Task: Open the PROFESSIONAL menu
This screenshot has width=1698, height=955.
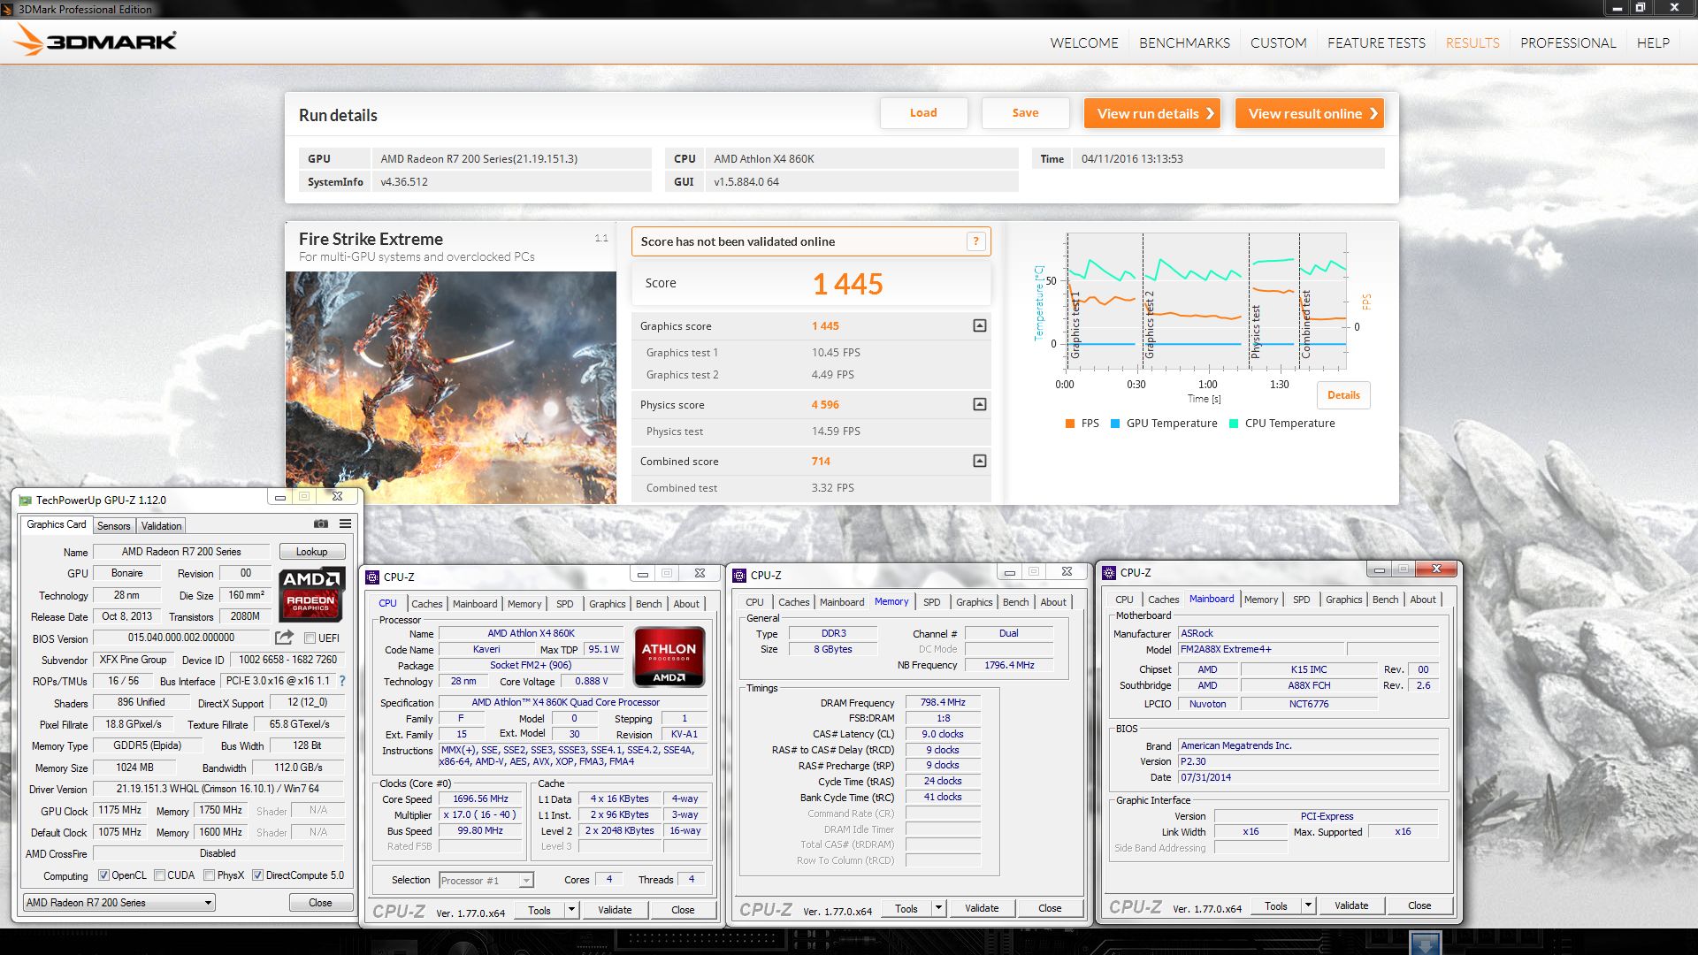Action: (1568, 42)
